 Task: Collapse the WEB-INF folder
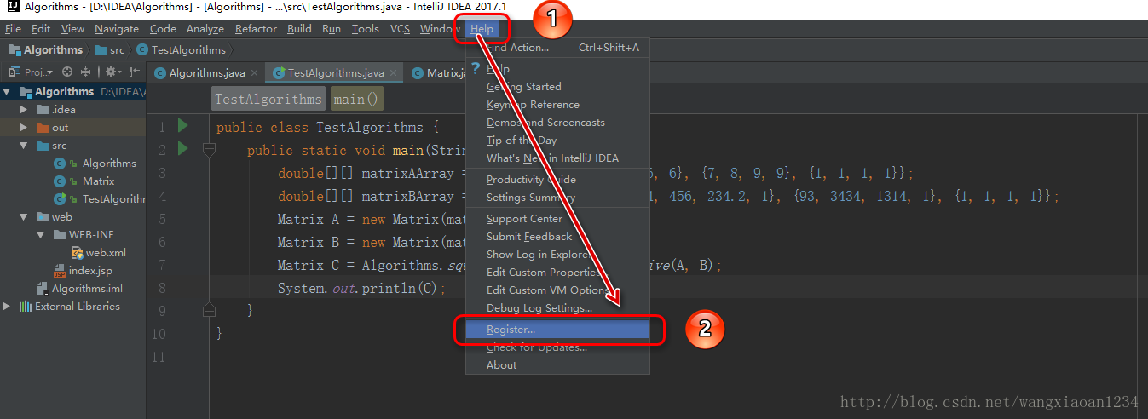[42, 235]
